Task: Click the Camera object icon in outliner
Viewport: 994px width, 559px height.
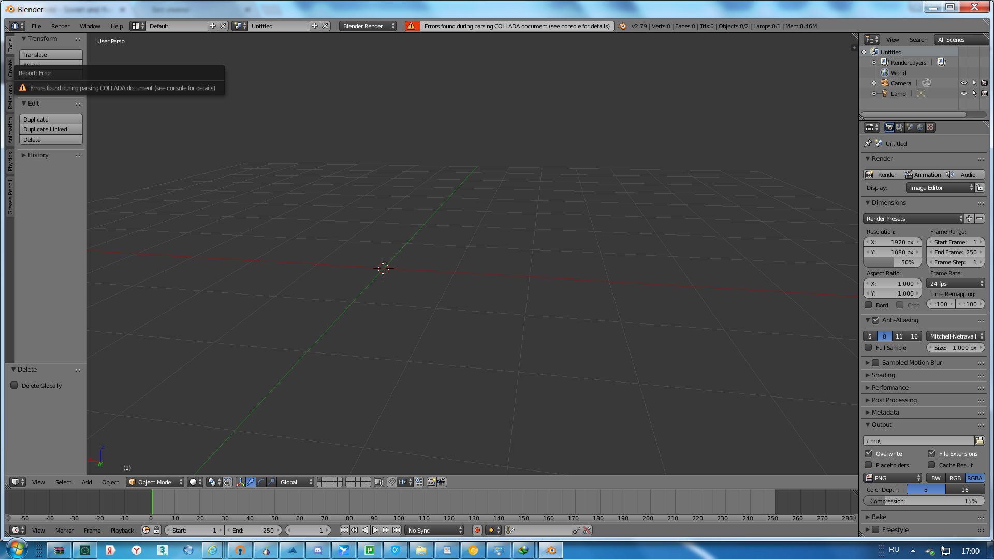Action: coord(885,83)
